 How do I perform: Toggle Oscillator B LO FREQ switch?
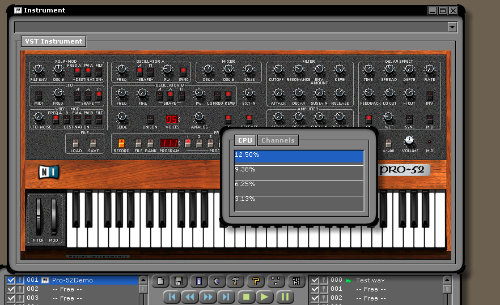217,95
